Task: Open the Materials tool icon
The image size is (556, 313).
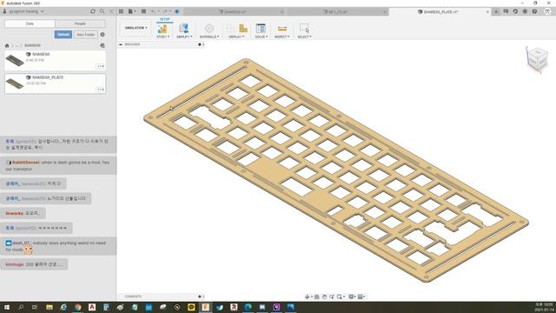Action: coord(209,29)
